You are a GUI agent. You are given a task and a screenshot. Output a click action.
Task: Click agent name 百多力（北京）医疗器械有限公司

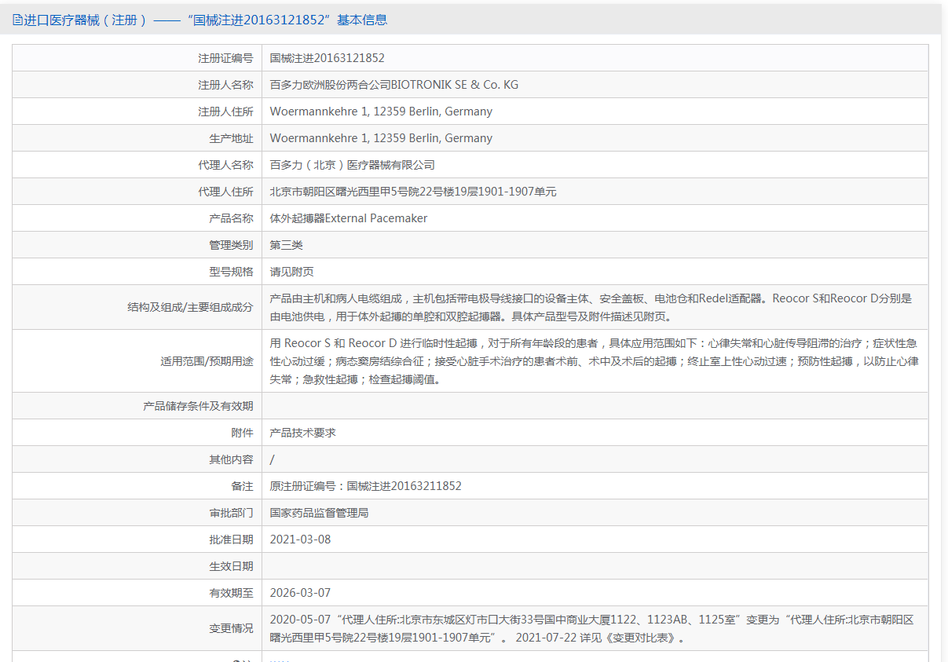[x=352, y=165]
